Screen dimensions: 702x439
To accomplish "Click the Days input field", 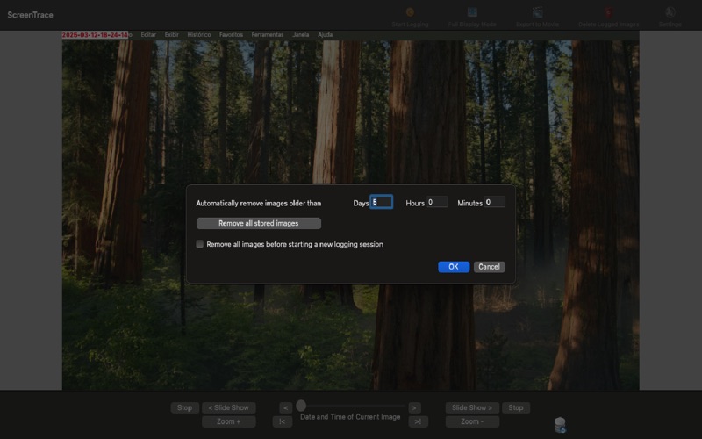I will (382, 202).
